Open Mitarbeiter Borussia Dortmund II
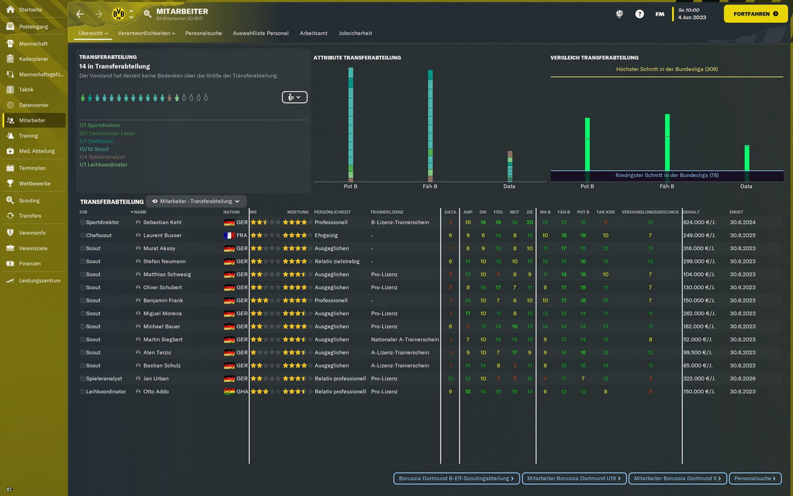793x496 pixels. (x=677, y=478)
